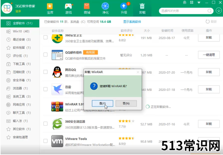Open the title bar dropdown menu arrow
223x155 pixels.
[199, 2]
